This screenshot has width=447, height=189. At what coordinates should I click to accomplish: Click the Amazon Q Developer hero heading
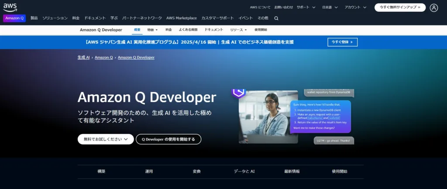147,97
